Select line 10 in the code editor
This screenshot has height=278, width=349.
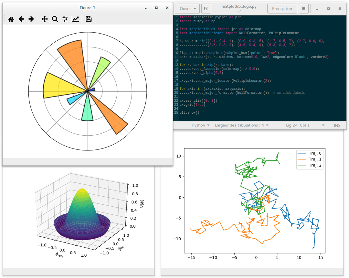pos(226,53)
